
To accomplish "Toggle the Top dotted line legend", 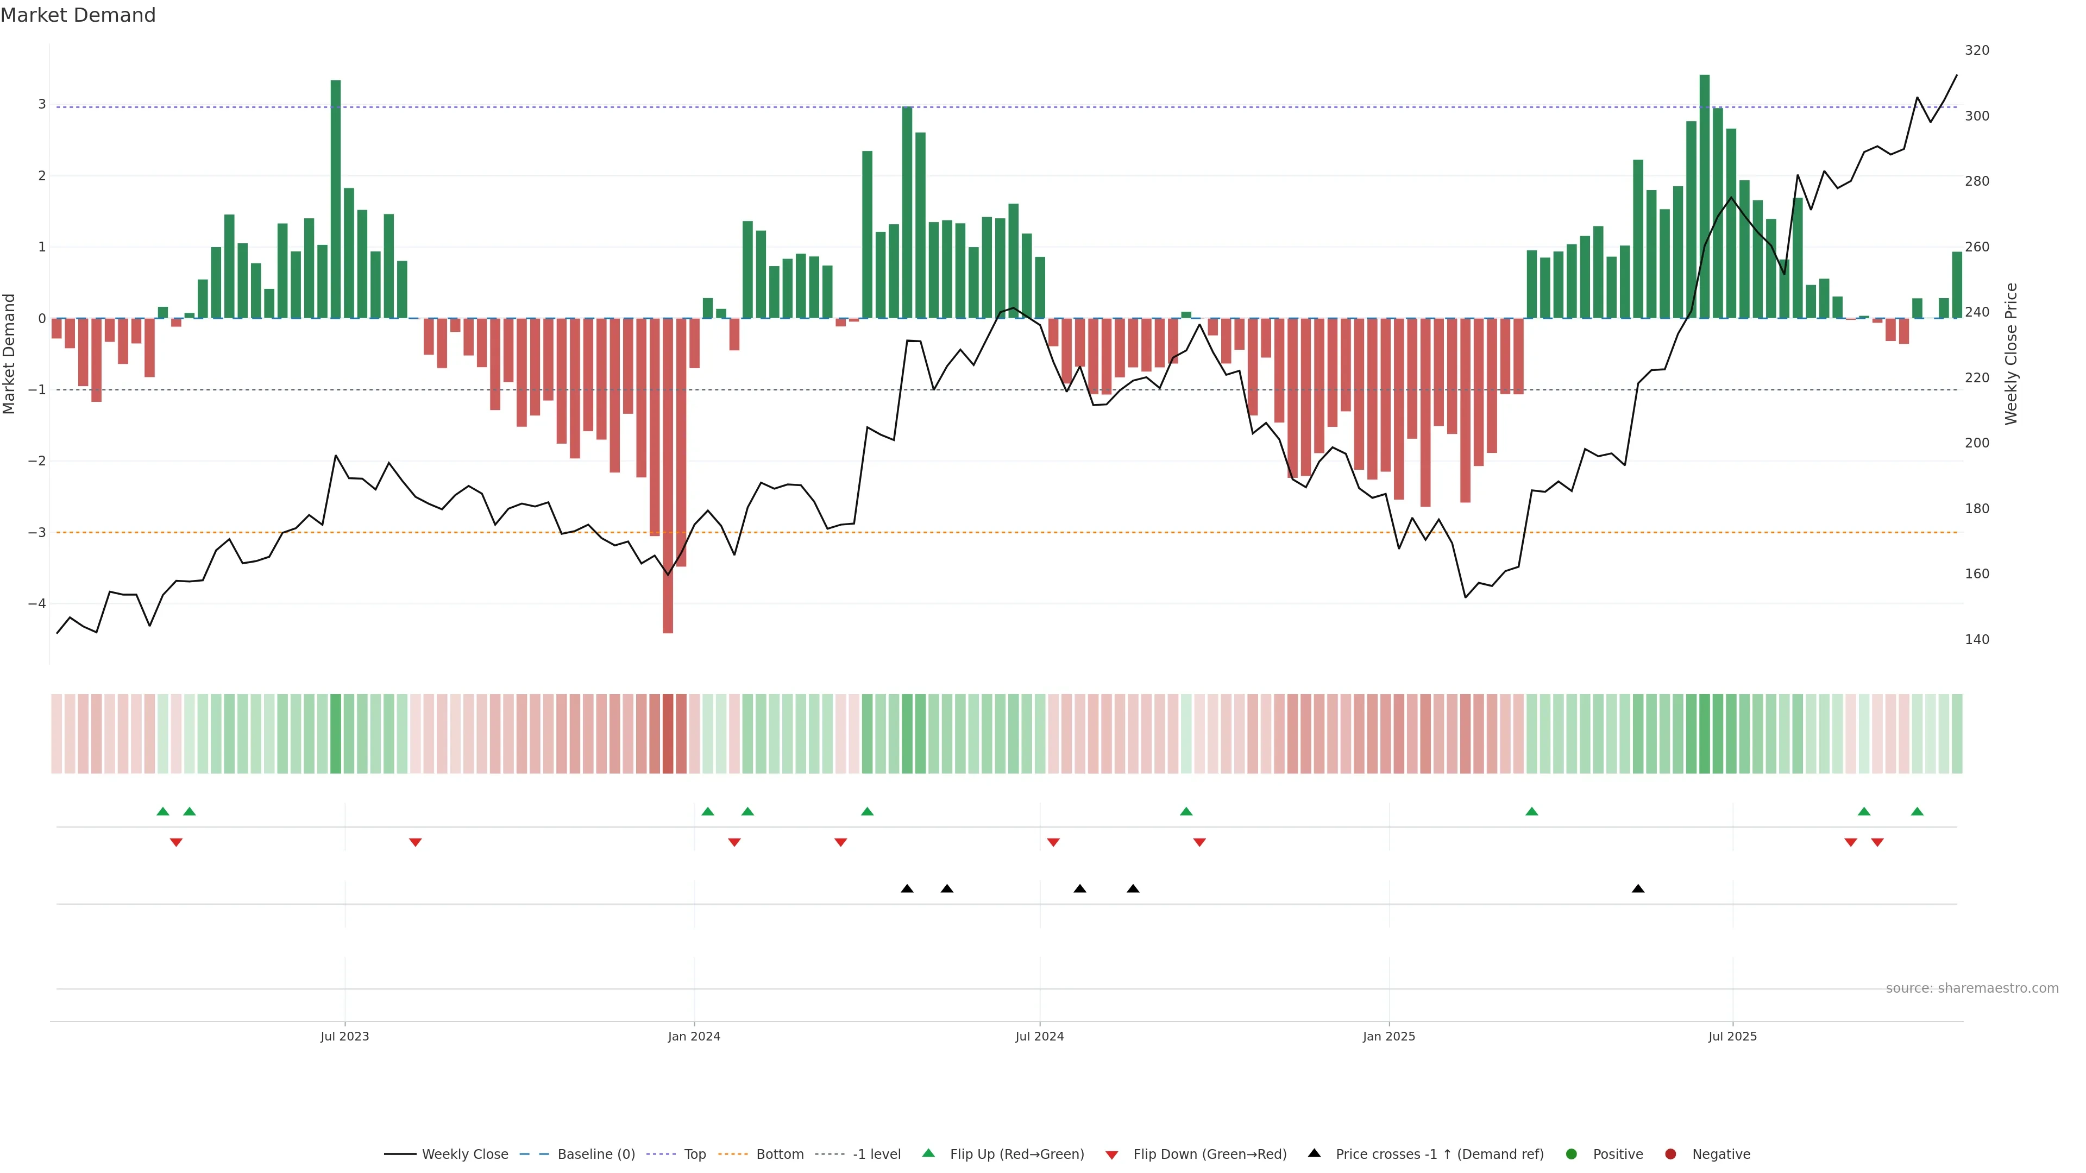I will coord(694,1153).
